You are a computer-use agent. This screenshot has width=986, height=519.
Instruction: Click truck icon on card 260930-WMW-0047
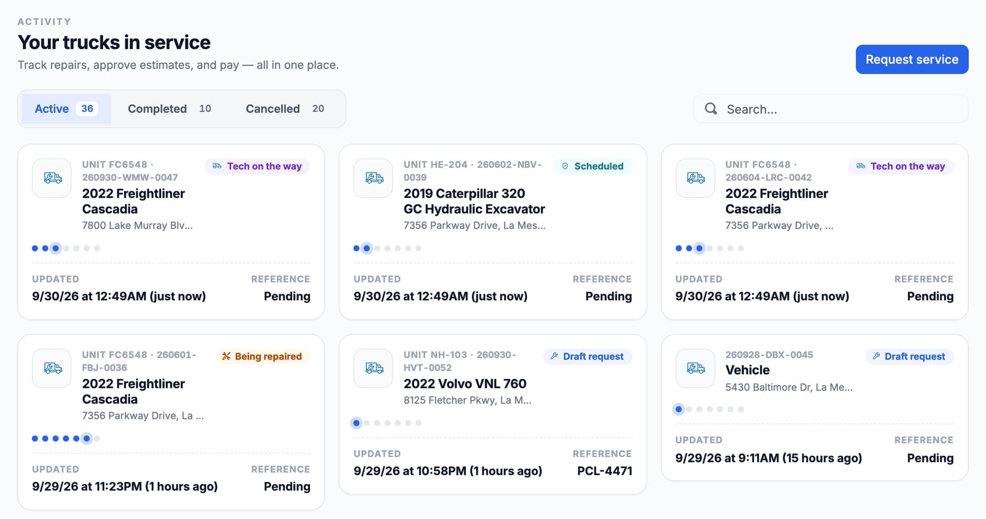point(52,178)
